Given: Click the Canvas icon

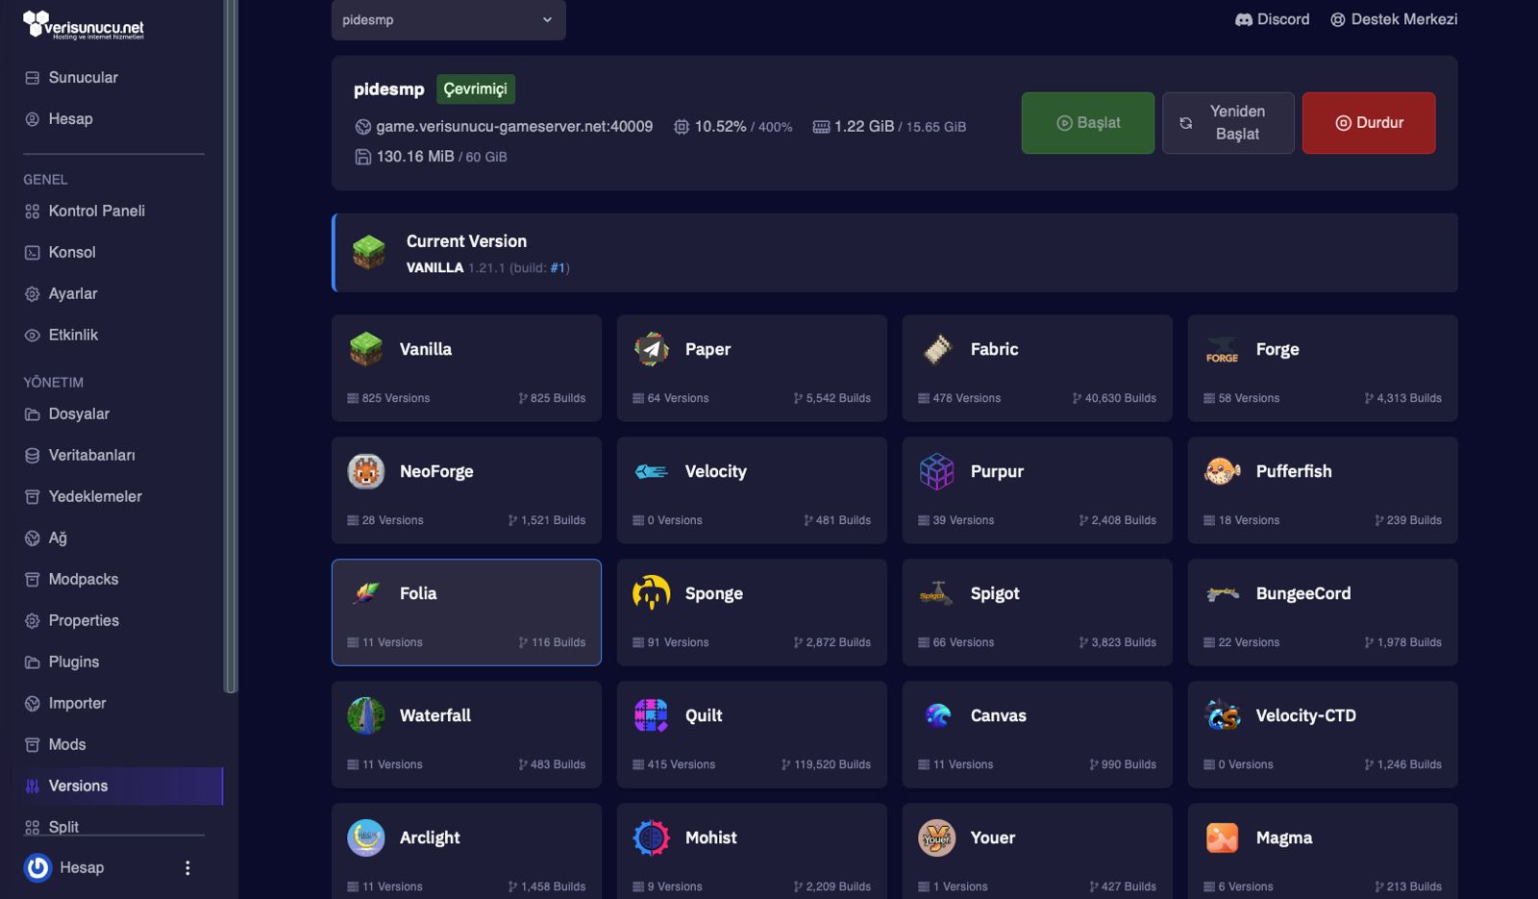Looking at the screenshot, I should coord(937,715).
